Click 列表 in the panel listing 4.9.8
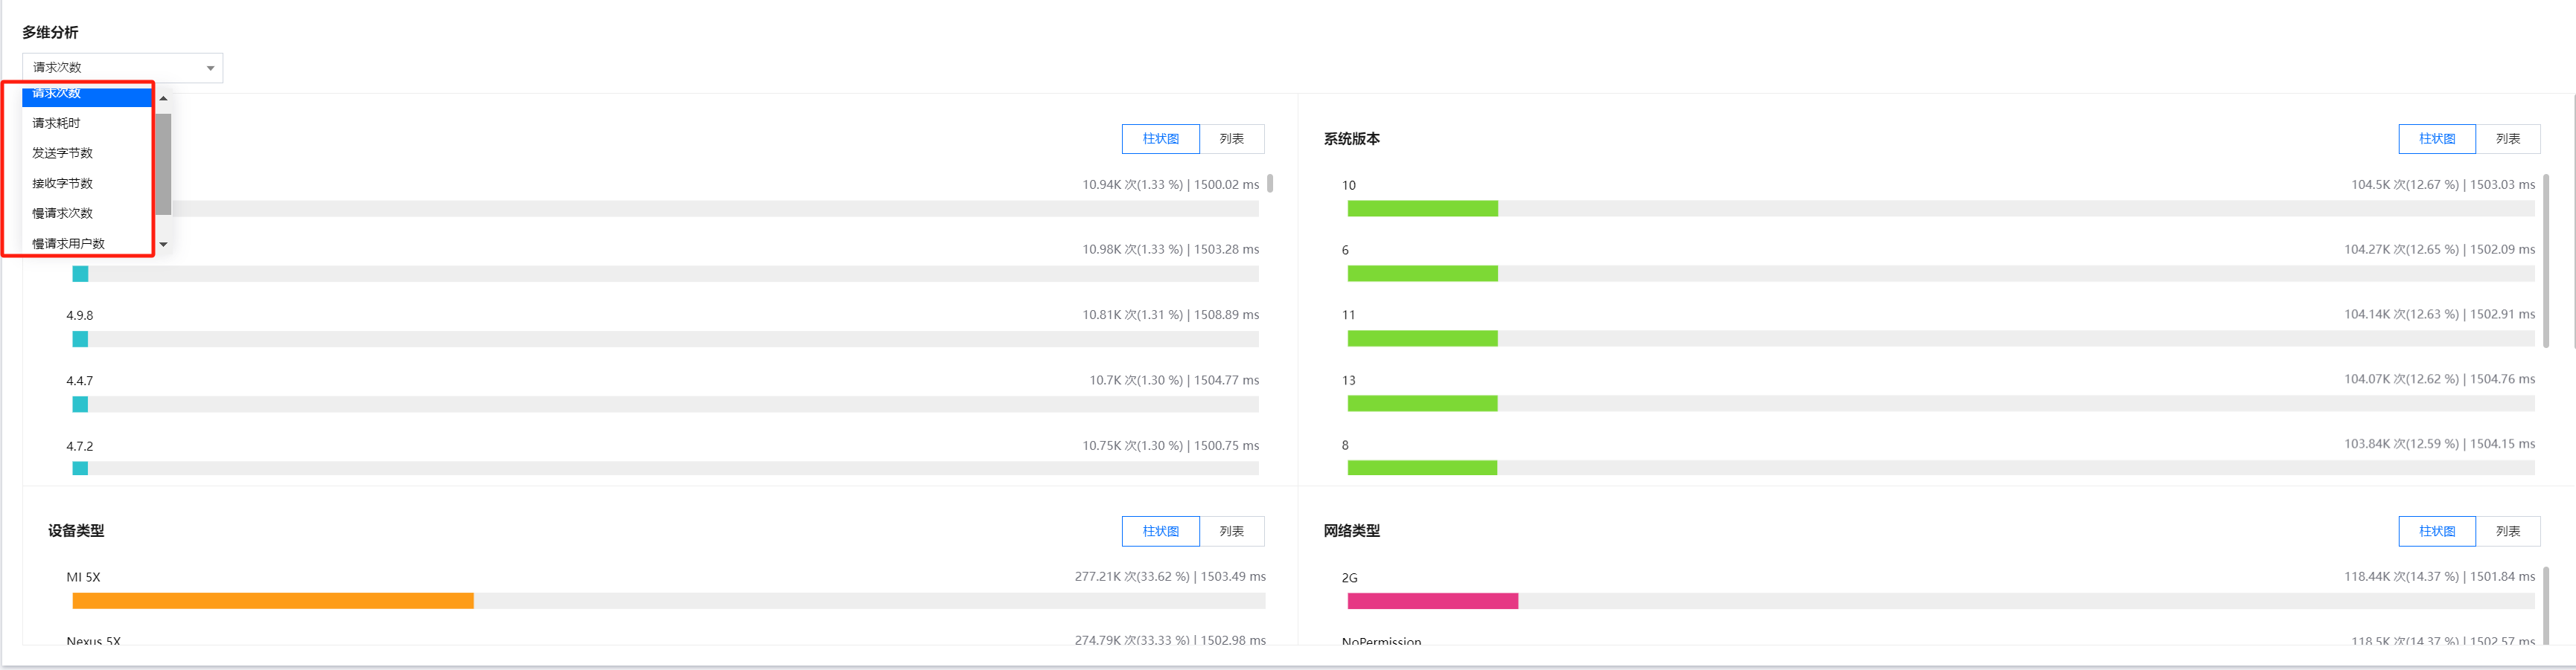This screenshot has height=670, width=2576. [1231, 140]
